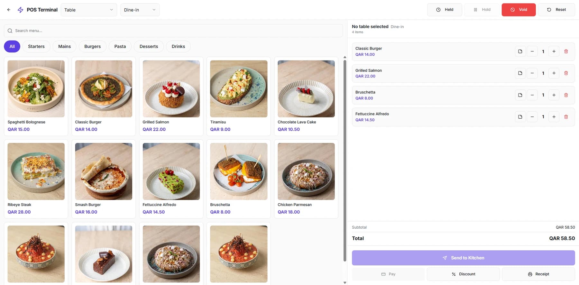Viewport: 579px width, 285px height.
Task: Delete Classic Burger using its trash icon
Action: pyautogui.click(x=566, y=51)
